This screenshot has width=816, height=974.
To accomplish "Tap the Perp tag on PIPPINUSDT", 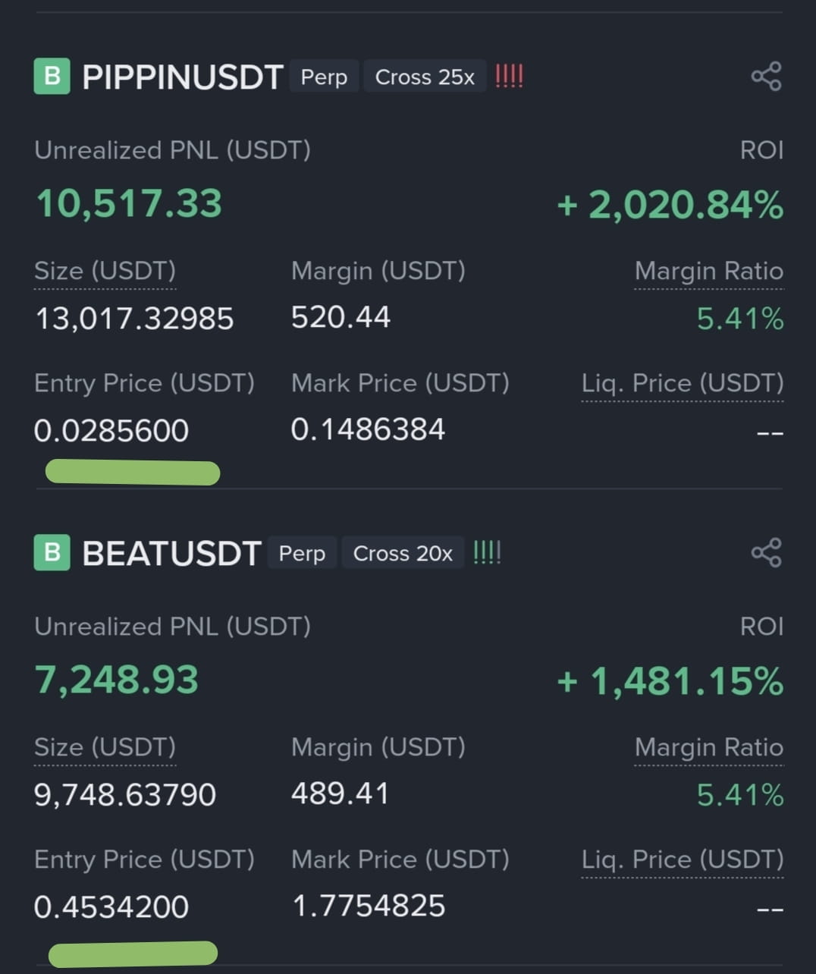I will (324, 77).
